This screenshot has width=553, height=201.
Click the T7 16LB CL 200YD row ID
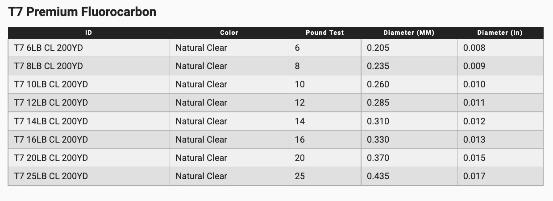(50, 139)
